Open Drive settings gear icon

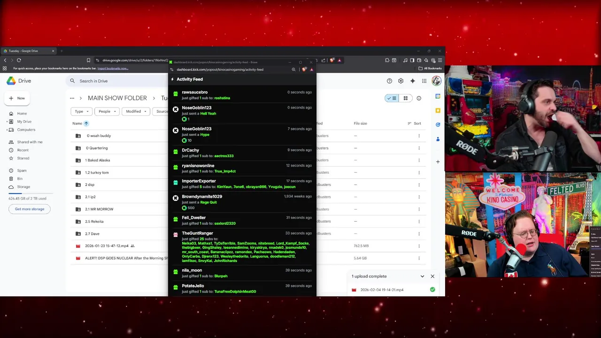[401, 81]
